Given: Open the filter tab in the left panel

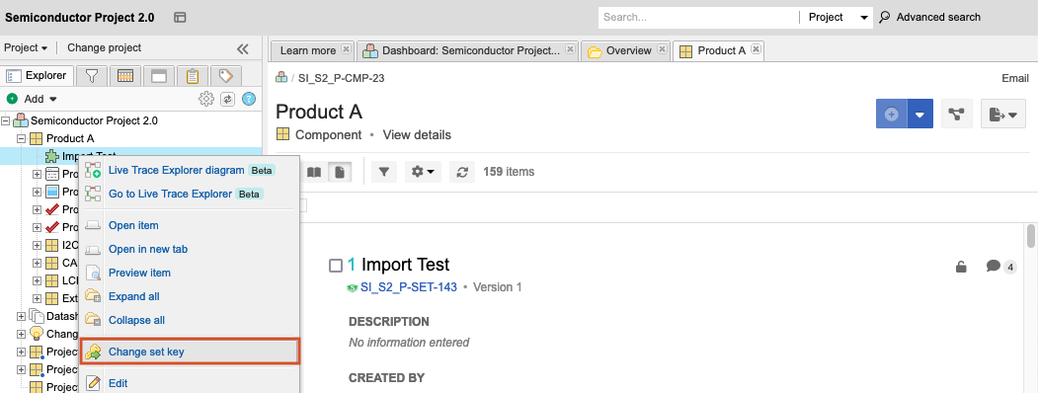Looking at the screenshot, I should click(92, 76).
